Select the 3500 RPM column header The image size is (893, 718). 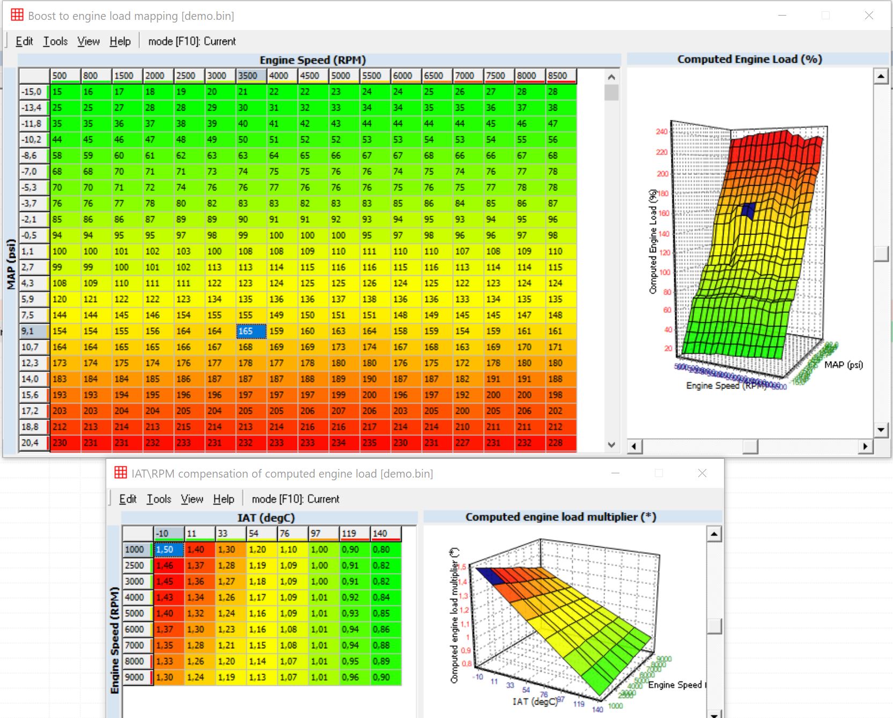[x=251, y=76]
